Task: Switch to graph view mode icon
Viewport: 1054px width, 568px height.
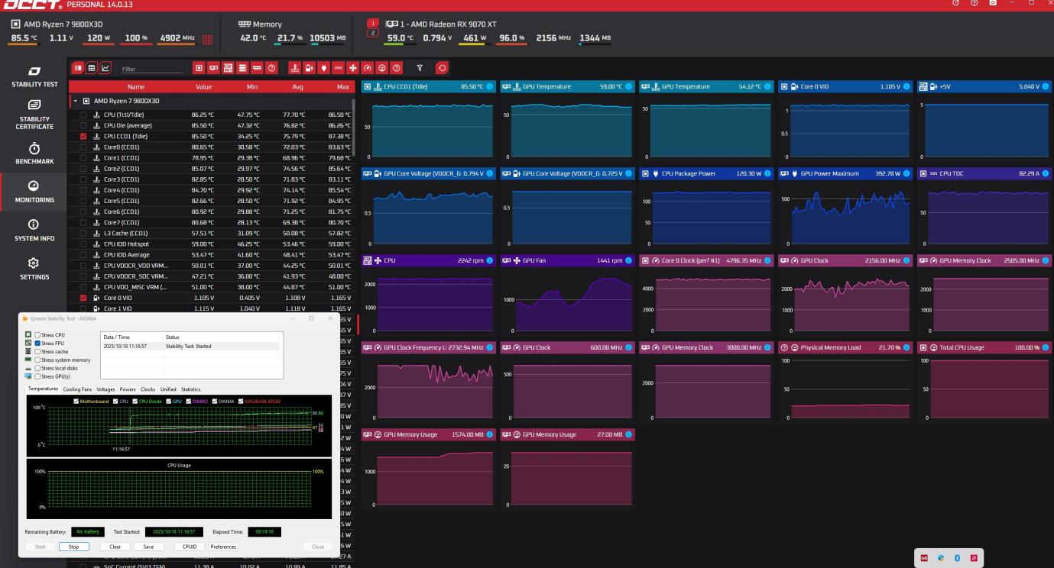Action: click(x=105, y=68)
